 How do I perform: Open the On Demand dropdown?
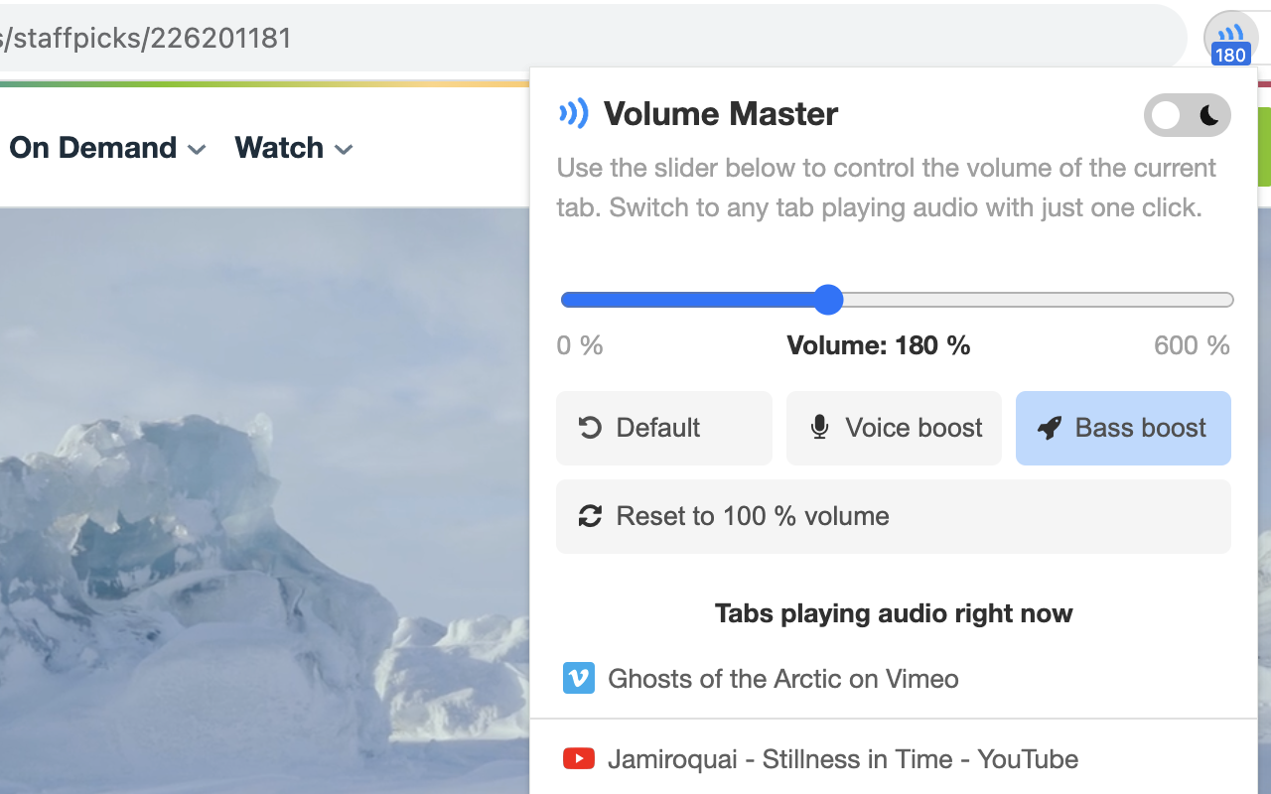click(94, 148)
